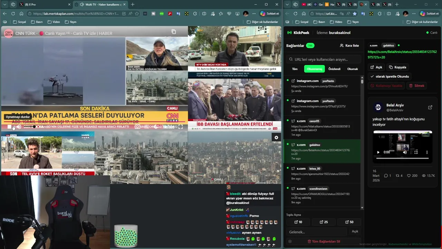
Task: Open Diğer sık kullanılanlar in right window
Action: [x=422, y=22]
